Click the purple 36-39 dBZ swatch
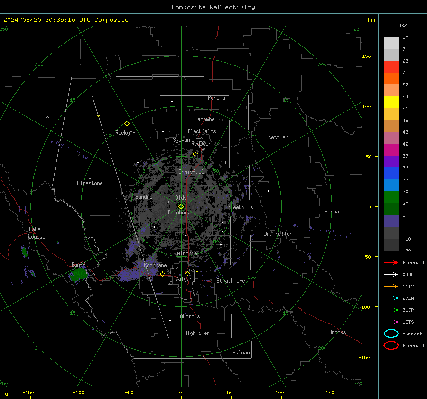This screenshot has height=399, width=427. [x=391, y=161]
